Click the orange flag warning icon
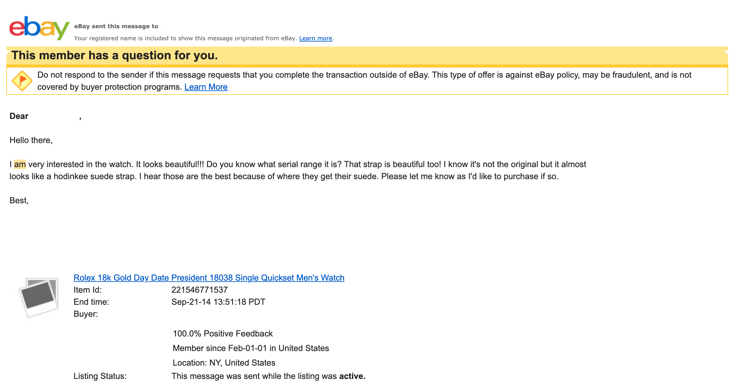Screen dimensions: 737x391 (x=22, y=81)
